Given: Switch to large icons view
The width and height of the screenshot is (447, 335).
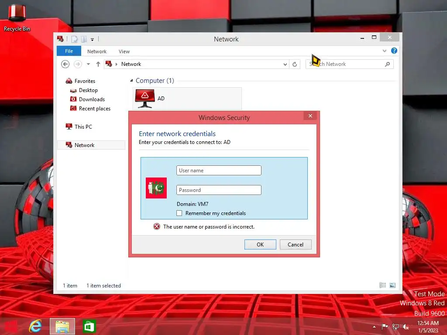Looking at the screenshot, I should (392, 285).
